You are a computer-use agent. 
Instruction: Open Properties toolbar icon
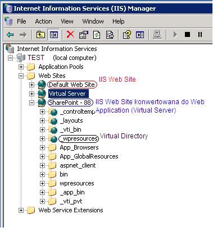coord(84,35)
